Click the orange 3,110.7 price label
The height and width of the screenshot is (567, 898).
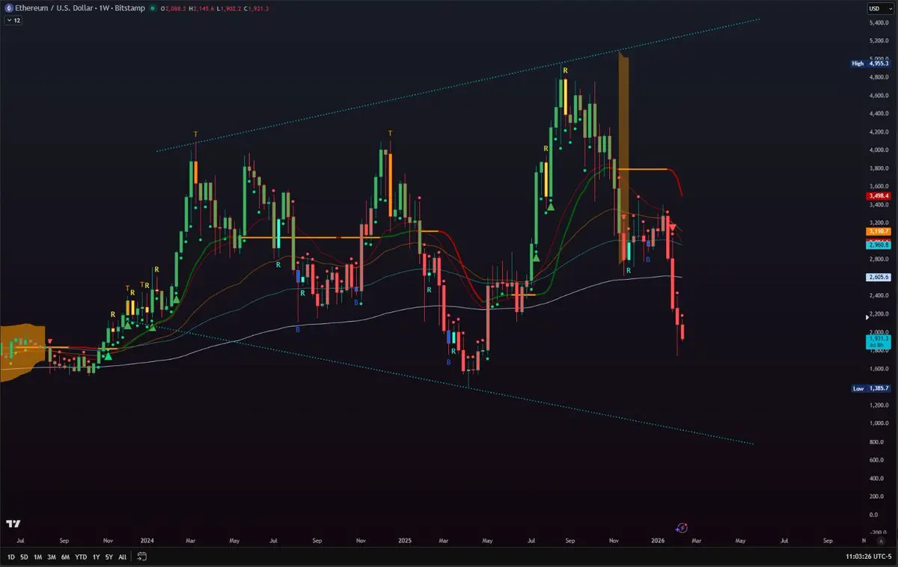[879, 233]
